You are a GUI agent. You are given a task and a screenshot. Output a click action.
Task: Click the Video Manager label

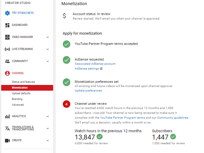click(22, 37)
